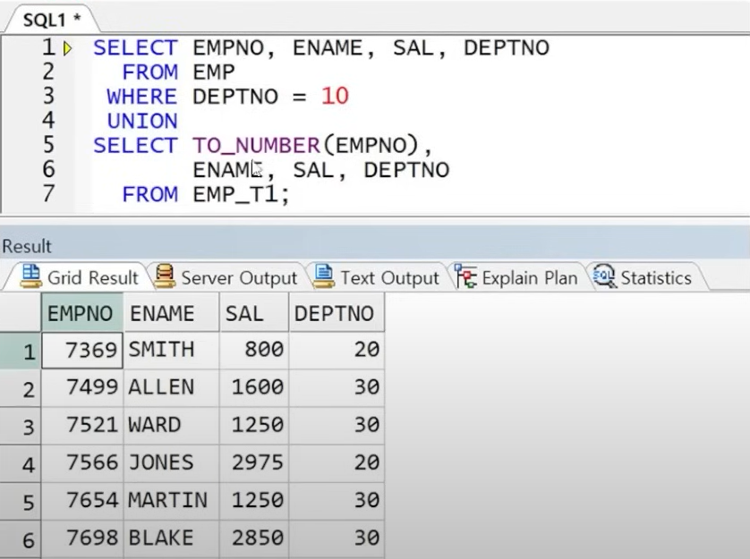Click the Text Output document icon
Image resolution: width=750 pixels, height=559 pixels.
(x=323, y=276)
